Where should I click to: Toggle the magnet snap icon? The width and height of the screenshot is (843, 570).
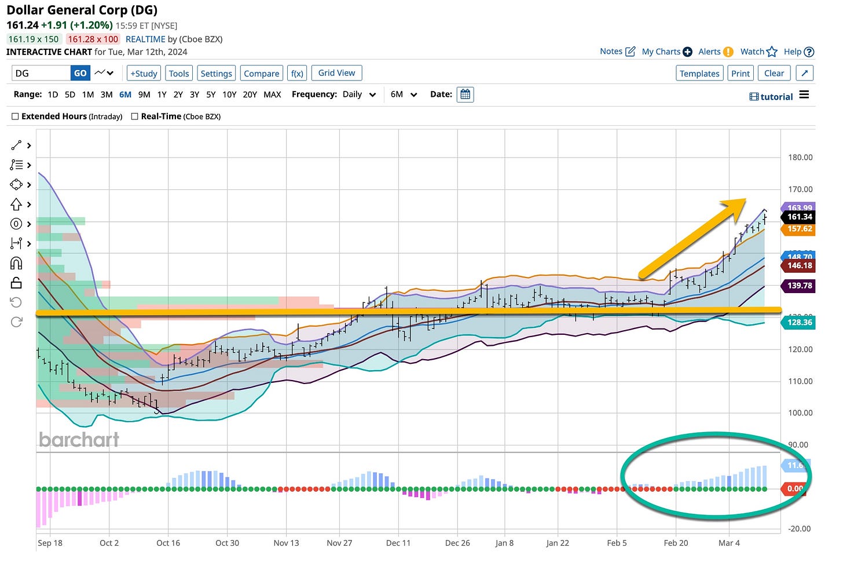pyautogui.click(x=16, y=263)
